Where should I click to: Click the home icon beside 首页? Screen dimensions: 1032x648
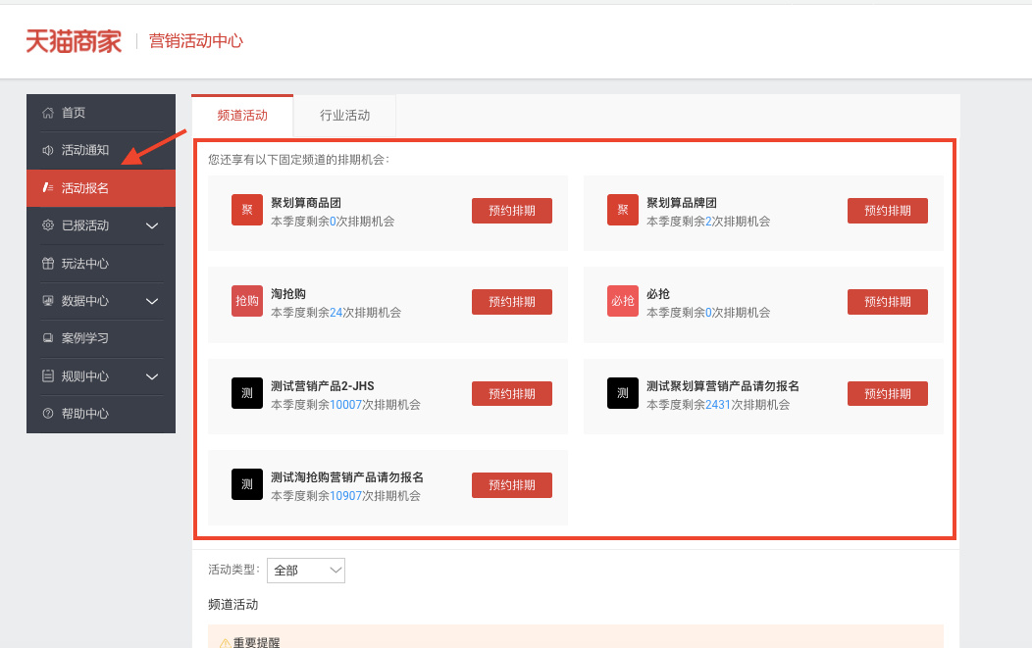[48, 113]
